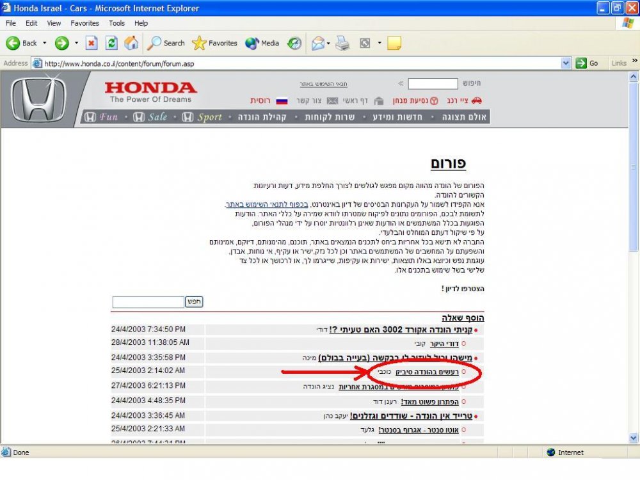Expand the Links toolbar chevron

coord(635,61)
